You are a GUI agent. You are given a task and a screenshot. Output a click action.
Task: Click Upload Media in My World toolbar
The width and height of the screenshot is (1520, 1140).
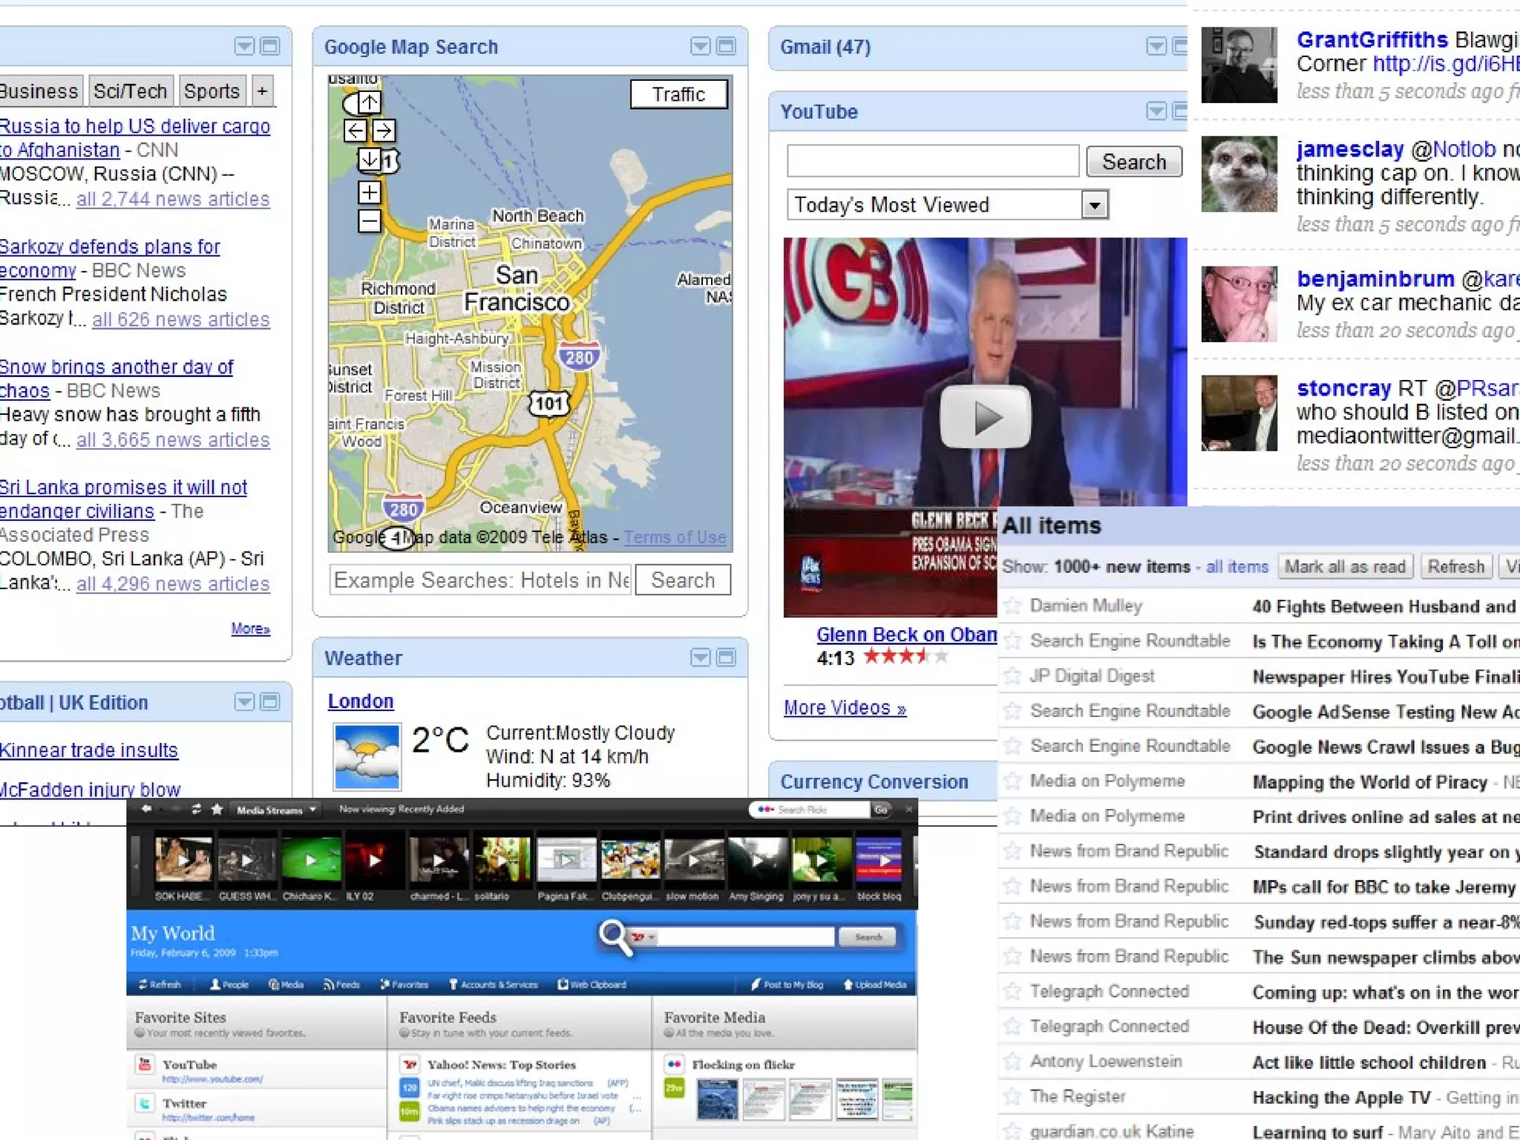(874, 985)
